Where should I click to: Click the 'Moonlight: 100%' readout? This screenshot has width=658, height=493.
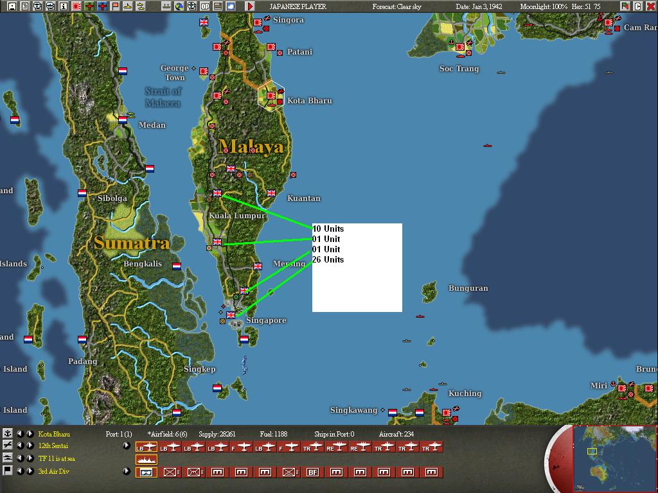[544, 6]
